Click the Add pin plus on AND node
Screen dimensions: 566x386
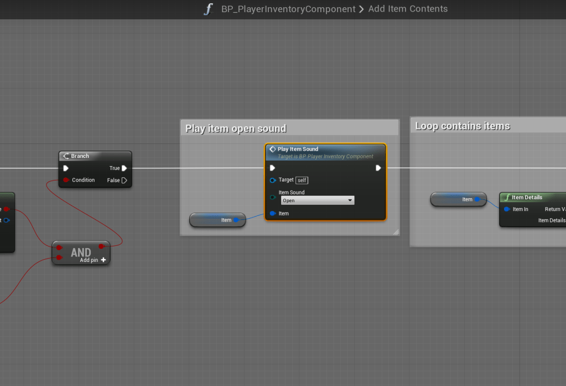[103, 260]
